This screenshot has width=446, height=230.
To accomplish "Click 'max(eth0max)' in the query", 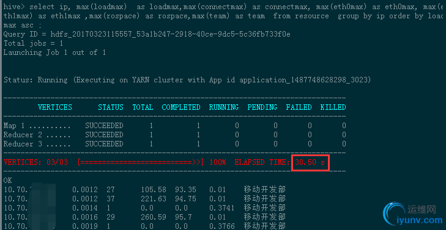I will click(341, 6).
